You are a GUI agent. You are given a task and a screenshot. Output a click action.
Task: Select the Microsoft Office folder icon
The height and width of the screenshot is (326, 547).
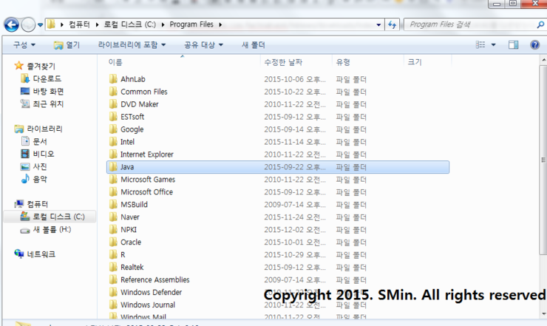pyautogui.click(x=113, y=192)
